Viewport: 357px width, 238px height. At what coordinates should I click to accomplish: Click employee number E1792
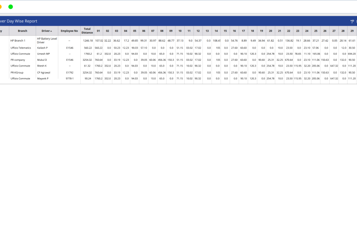coord(69,72)
